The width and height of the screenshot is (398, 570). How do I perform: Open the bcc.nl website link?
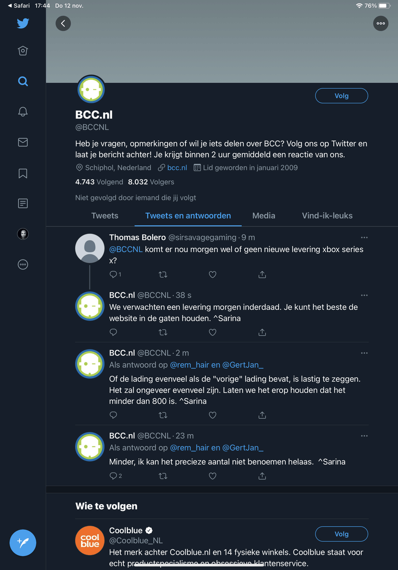click(177, 168)
